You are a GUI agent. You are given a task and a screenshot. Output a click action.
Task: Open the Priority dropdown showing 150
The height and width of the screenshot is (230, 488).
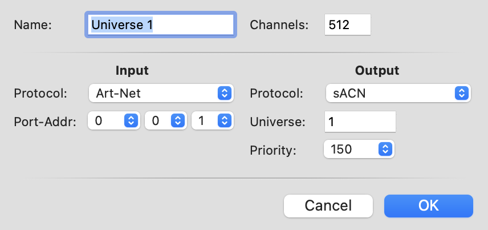[359, 150]
